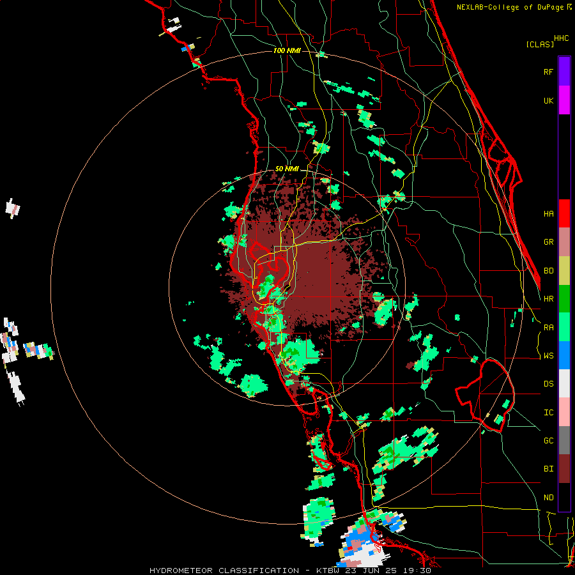Click the red HA legend color swatch
Image resolution: width=575 pixels, height=575 pixels.
point(564,213)
